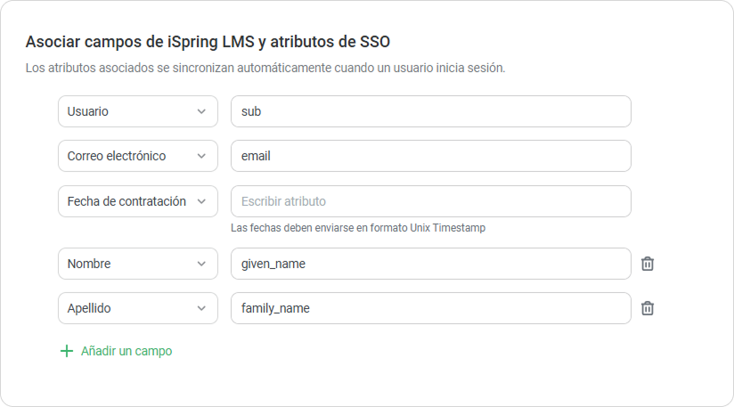
Task: Click the given_name attribute input
Action: [x=430, y=264]
